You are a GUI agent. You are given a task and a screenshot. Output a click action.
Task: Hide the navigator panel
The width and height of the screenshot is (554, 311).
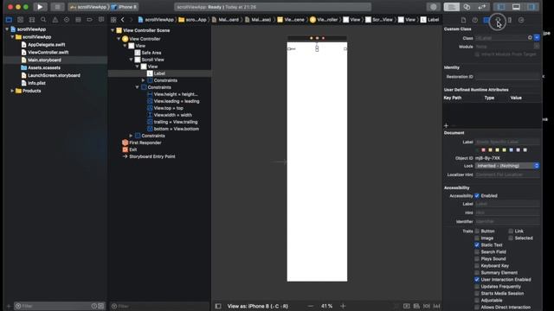501,7
